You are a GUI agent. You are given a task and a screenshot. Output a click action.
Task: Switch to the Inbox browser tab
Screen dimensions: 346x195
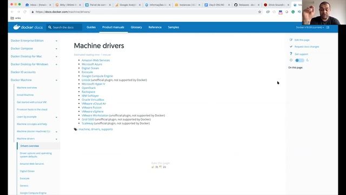38,5
